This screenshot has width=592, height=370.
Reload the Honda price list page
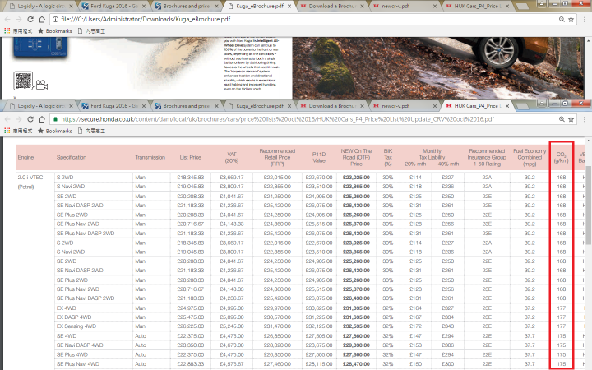(30, 119)
